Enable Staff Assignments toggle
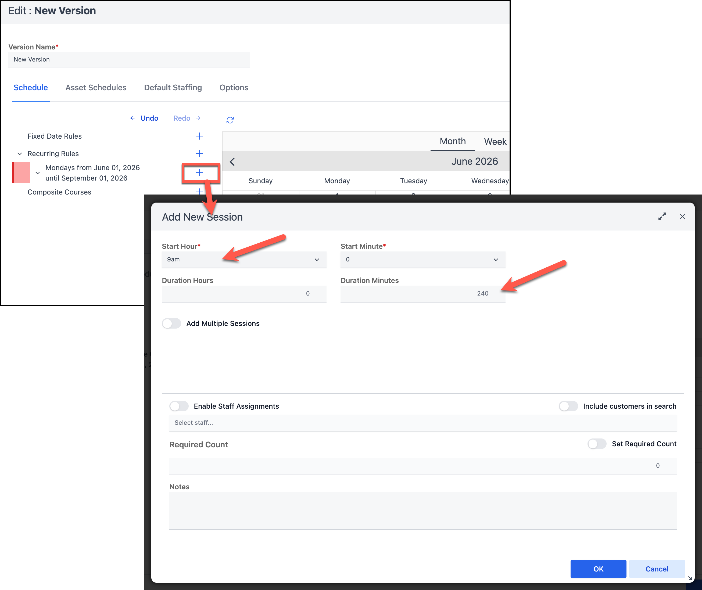This screenshot has width=702, height=590. pyautogui.click(x=179, y=406)
